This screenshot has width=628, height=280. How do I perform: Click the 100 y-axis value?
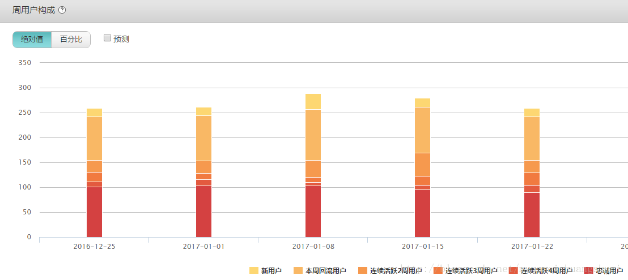[25, 187]
